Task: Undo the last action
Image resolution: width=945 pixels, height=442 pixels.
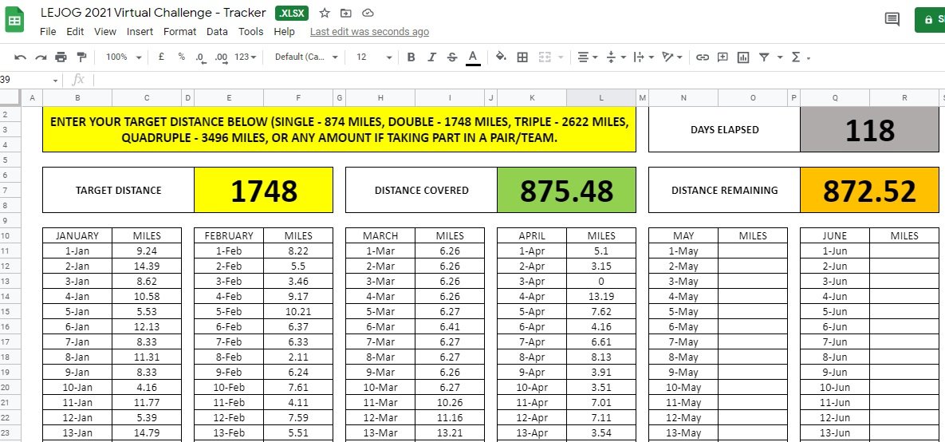Action: 21,57
